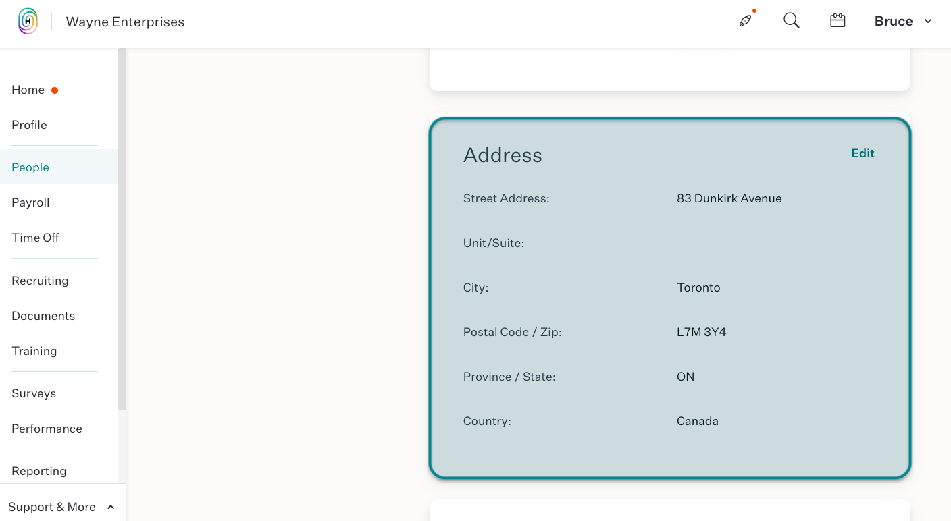Select People in sidebar
Viewport: 951px width, 521px height.
pyautogui.click(x=30, y=167)
